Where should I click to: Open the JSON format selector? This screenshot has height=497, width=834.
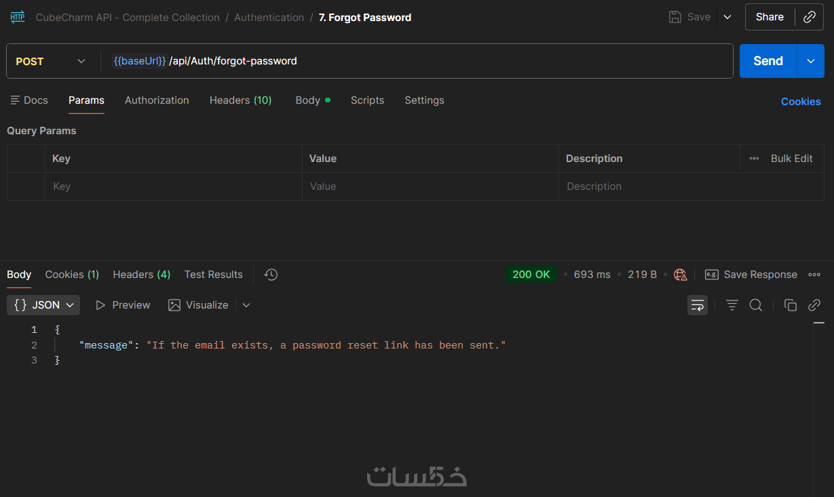point(43,305)
